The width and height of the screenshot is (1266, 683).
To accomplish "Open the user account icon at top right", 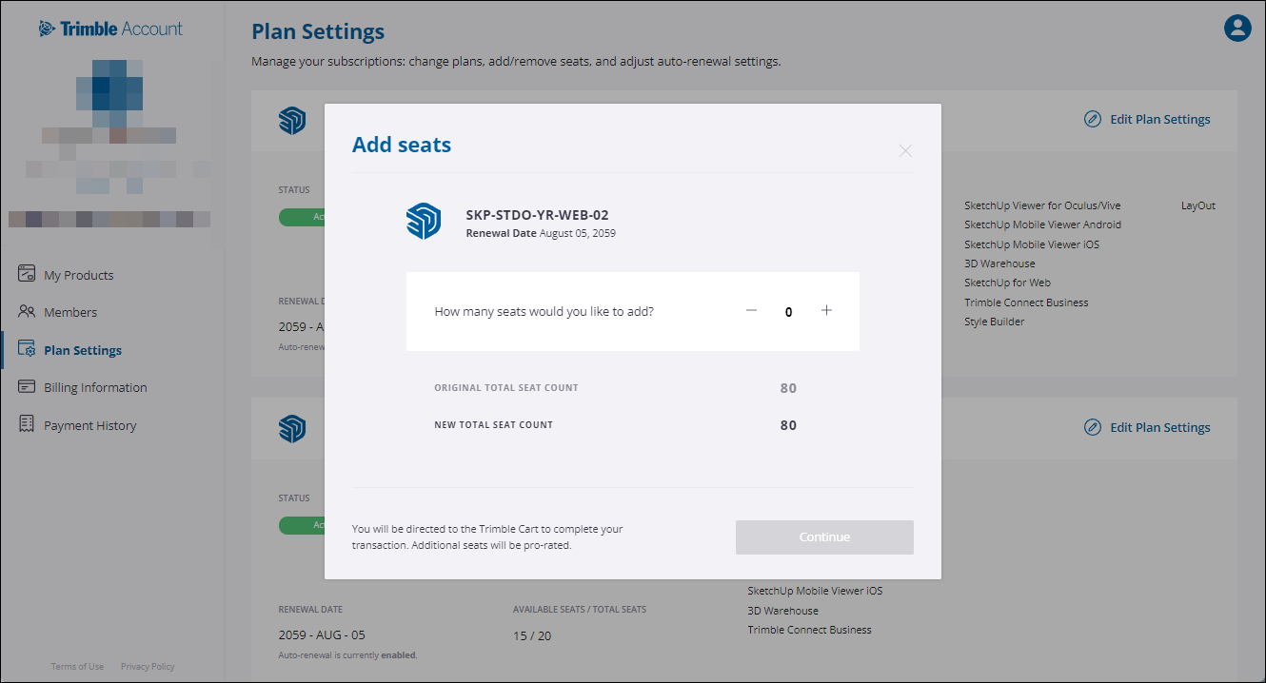I will point(1237,28).
